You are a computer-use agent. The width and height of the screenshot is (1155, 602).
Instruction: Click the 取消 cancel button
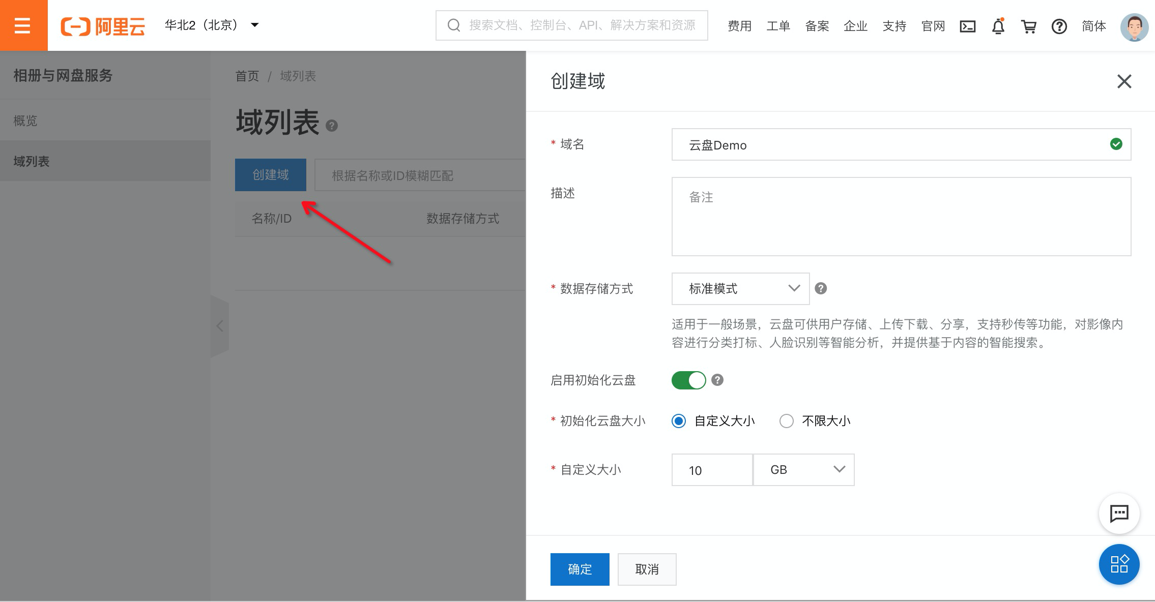(647, 569)
